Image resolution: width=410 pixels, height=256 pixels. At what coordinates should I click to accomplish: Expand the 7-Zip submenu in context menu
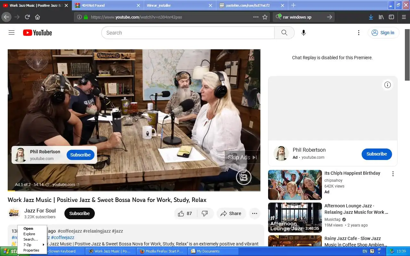32,245
